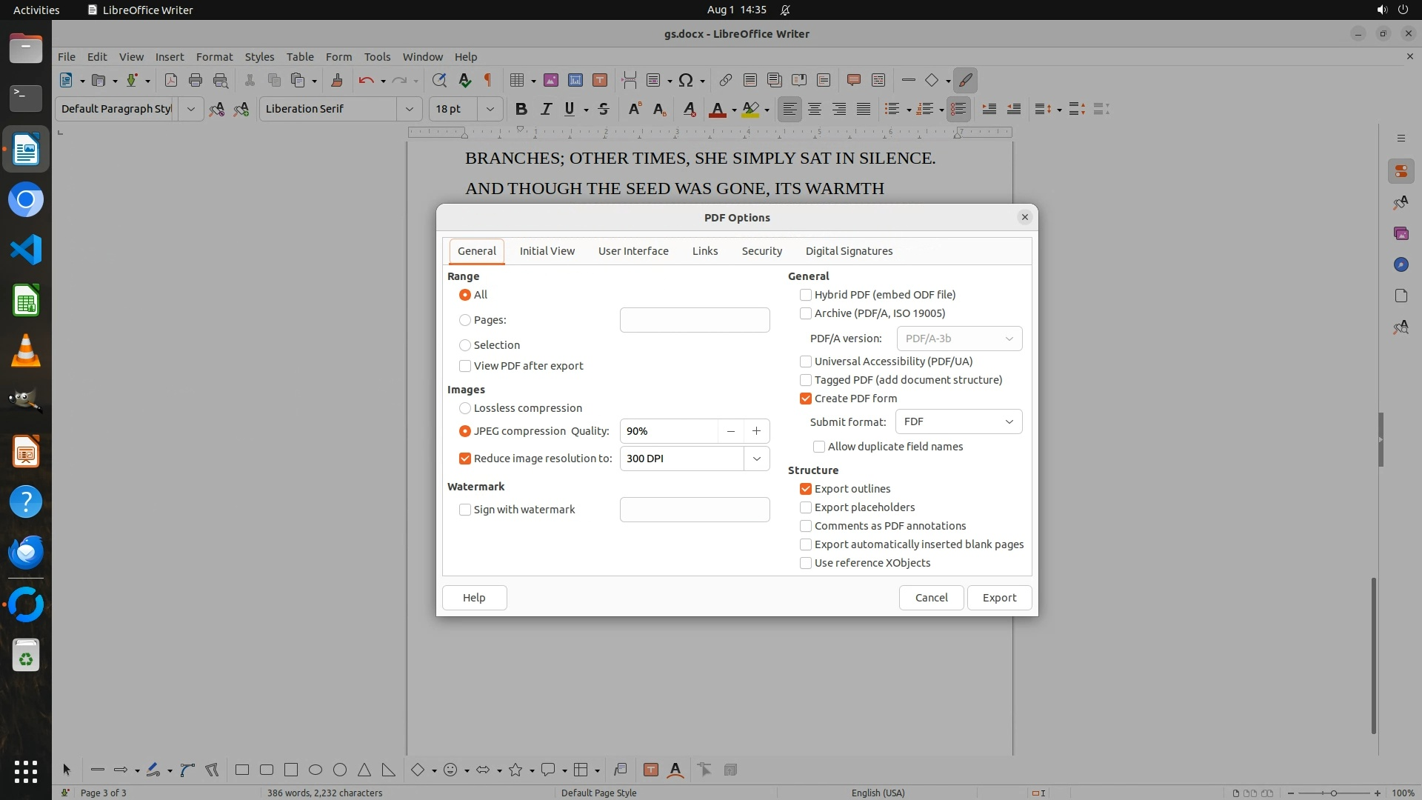Image resolution: width=1422 pixels, height=800 pixels.
Task: Open the 300 DPI resolution dropdown
Action: (756, 459)
